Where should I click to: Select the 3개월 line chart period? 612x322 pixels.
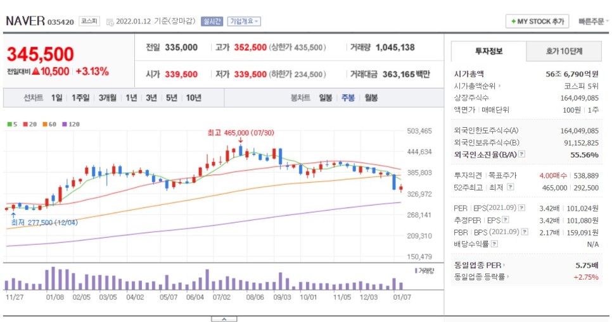click(x=107, y=98)
